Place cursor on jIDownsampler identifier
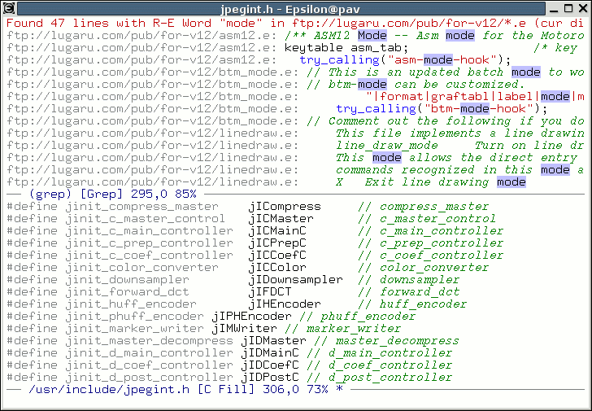The height and width of the screenshot is (411, 592). pos(296,279)
